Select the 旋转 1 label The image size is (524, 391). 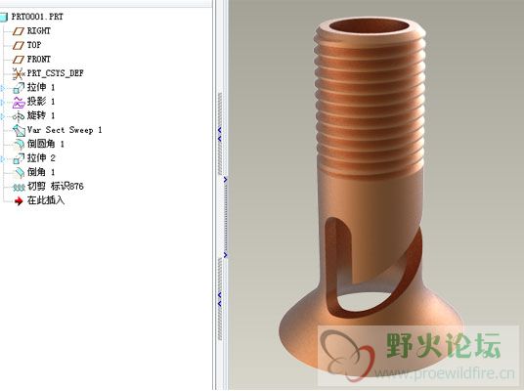click(41, 115)
